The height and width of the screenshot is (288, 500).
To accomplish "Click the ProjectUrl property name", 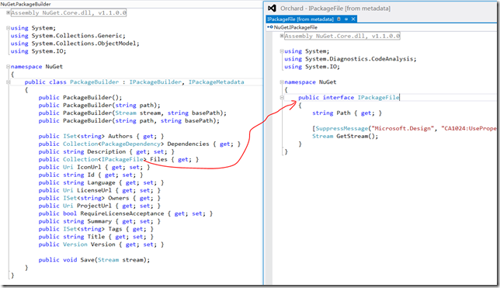I will tap(94, 206).
